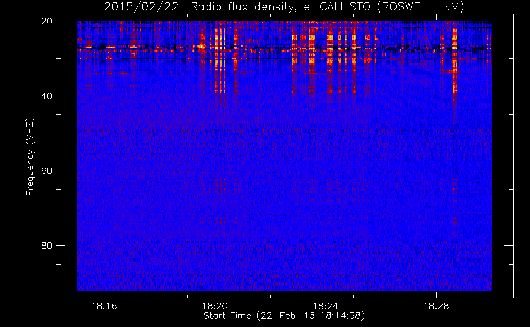
Task: Click the 'Frequency (MHZ)' axis label
Action: coord(30,157)
